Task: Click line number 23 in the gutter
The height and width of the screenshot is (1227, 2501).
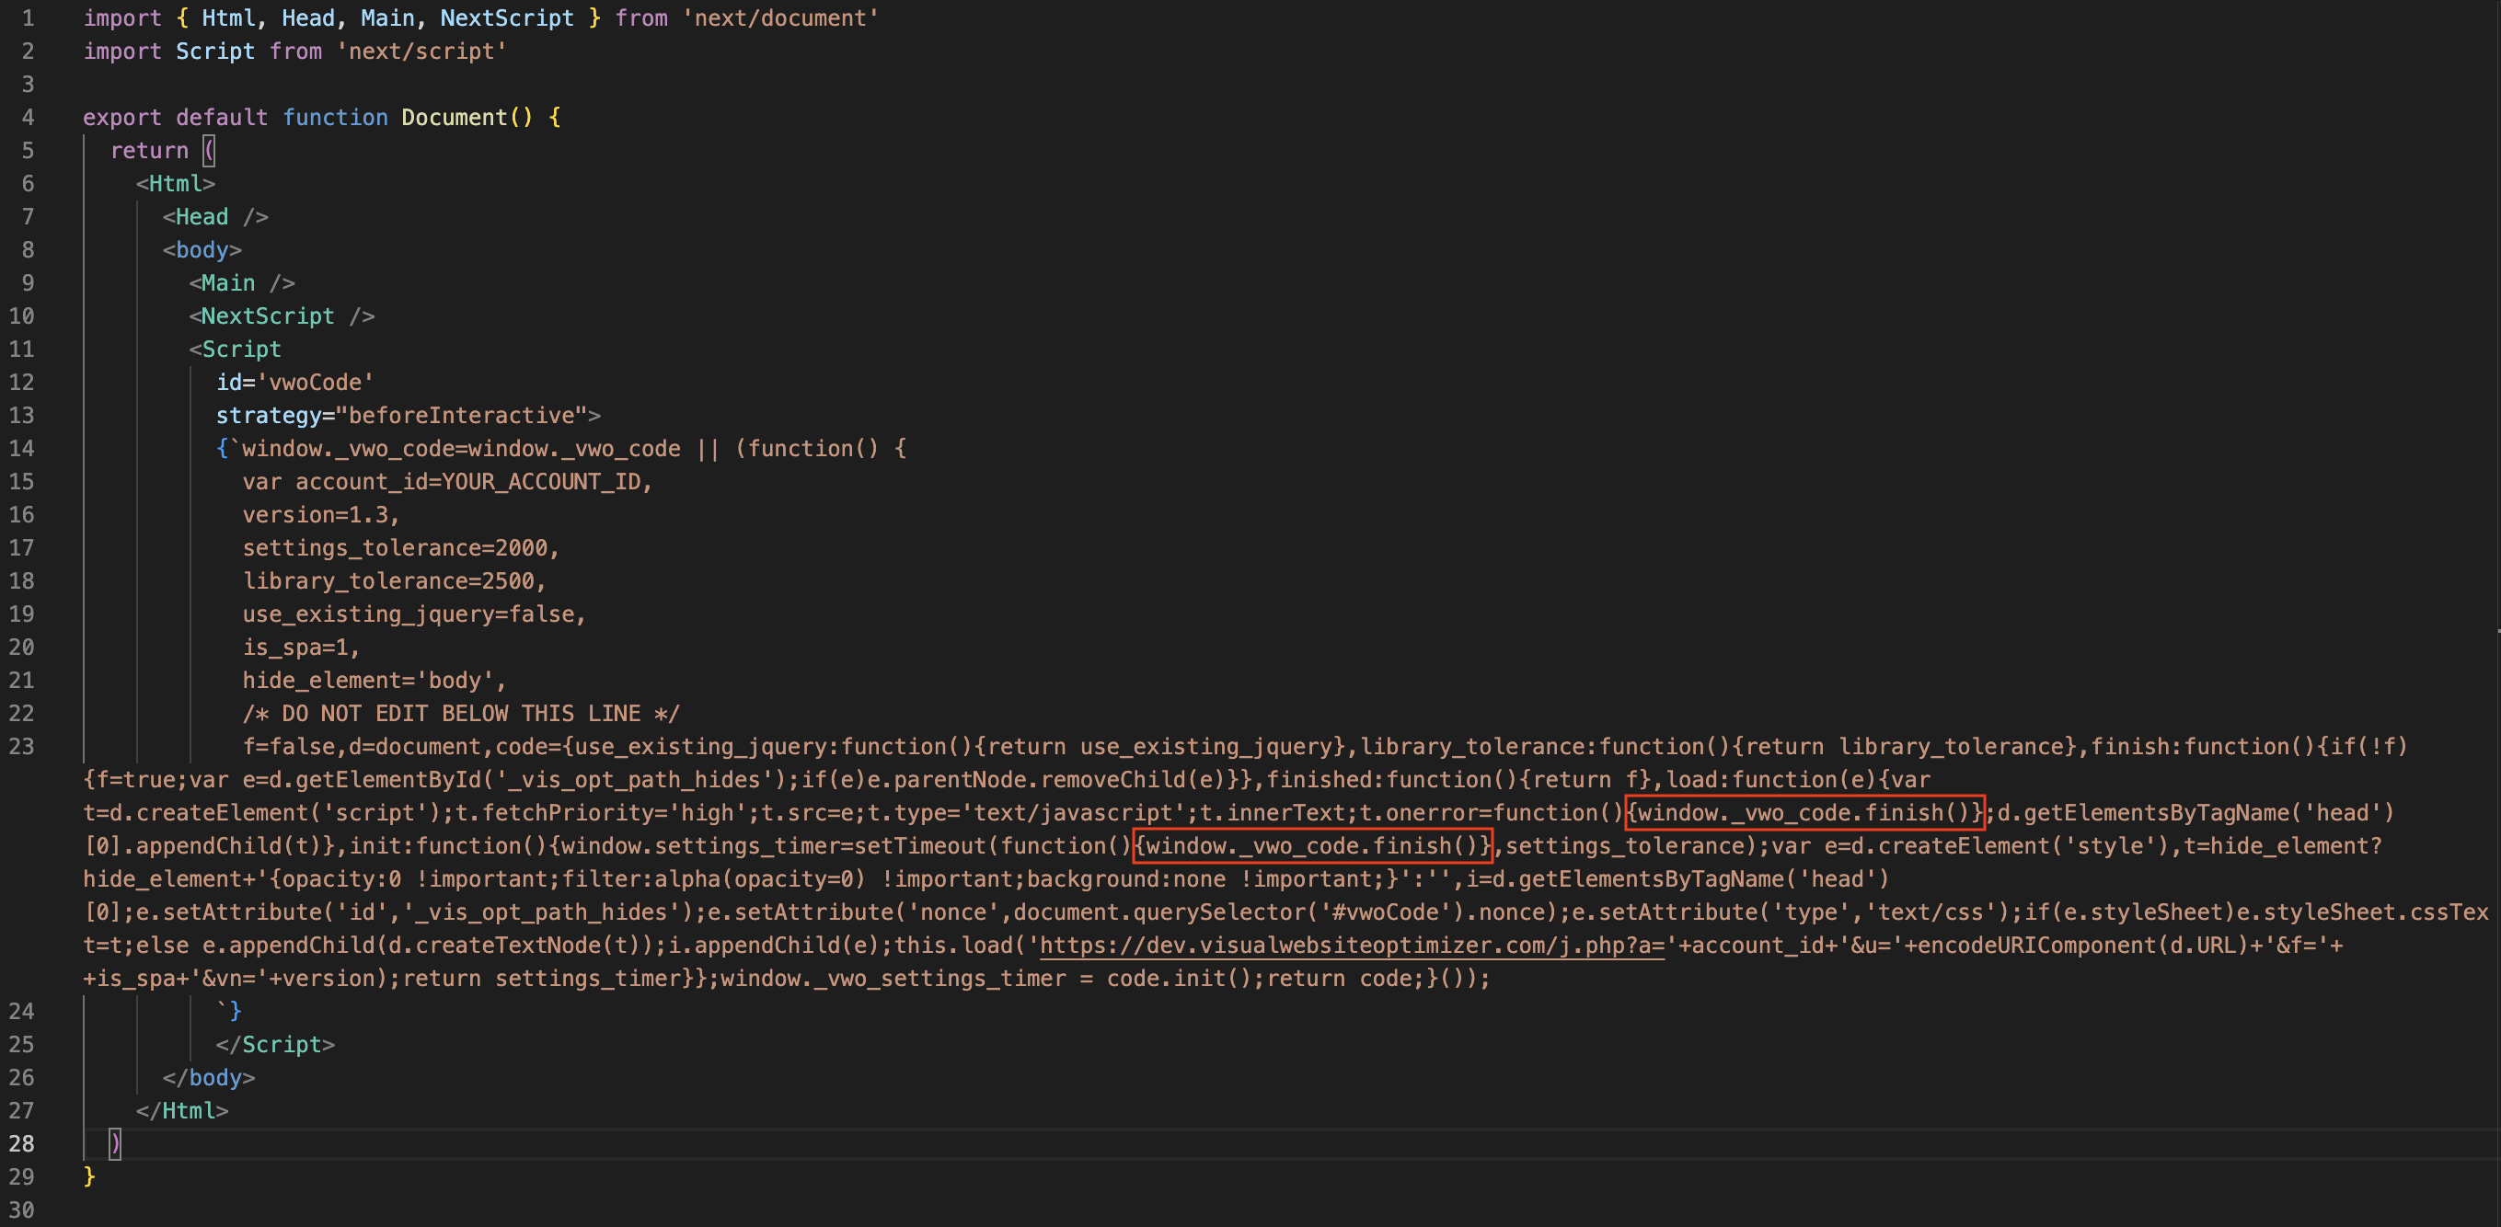Action: point(21,747)
